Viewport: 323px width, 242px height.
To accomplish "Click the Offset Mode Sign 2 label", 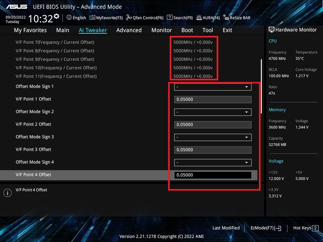I will tap(35, 112).
